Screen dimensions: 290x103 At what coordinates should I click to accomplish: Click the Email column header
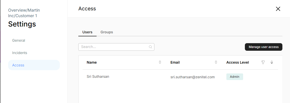pyautogui.click(x=175, y=62)
